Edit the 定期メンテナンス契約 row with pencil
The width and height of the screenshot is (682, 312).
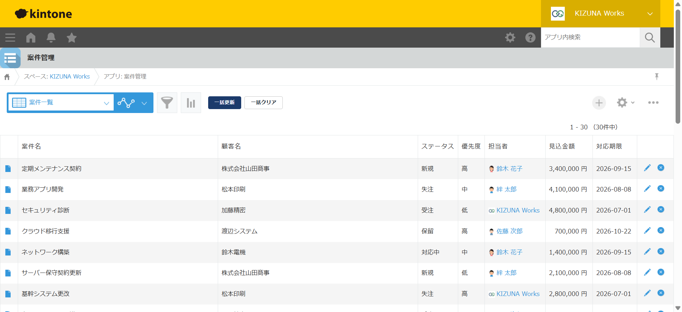tap(647, 168)
